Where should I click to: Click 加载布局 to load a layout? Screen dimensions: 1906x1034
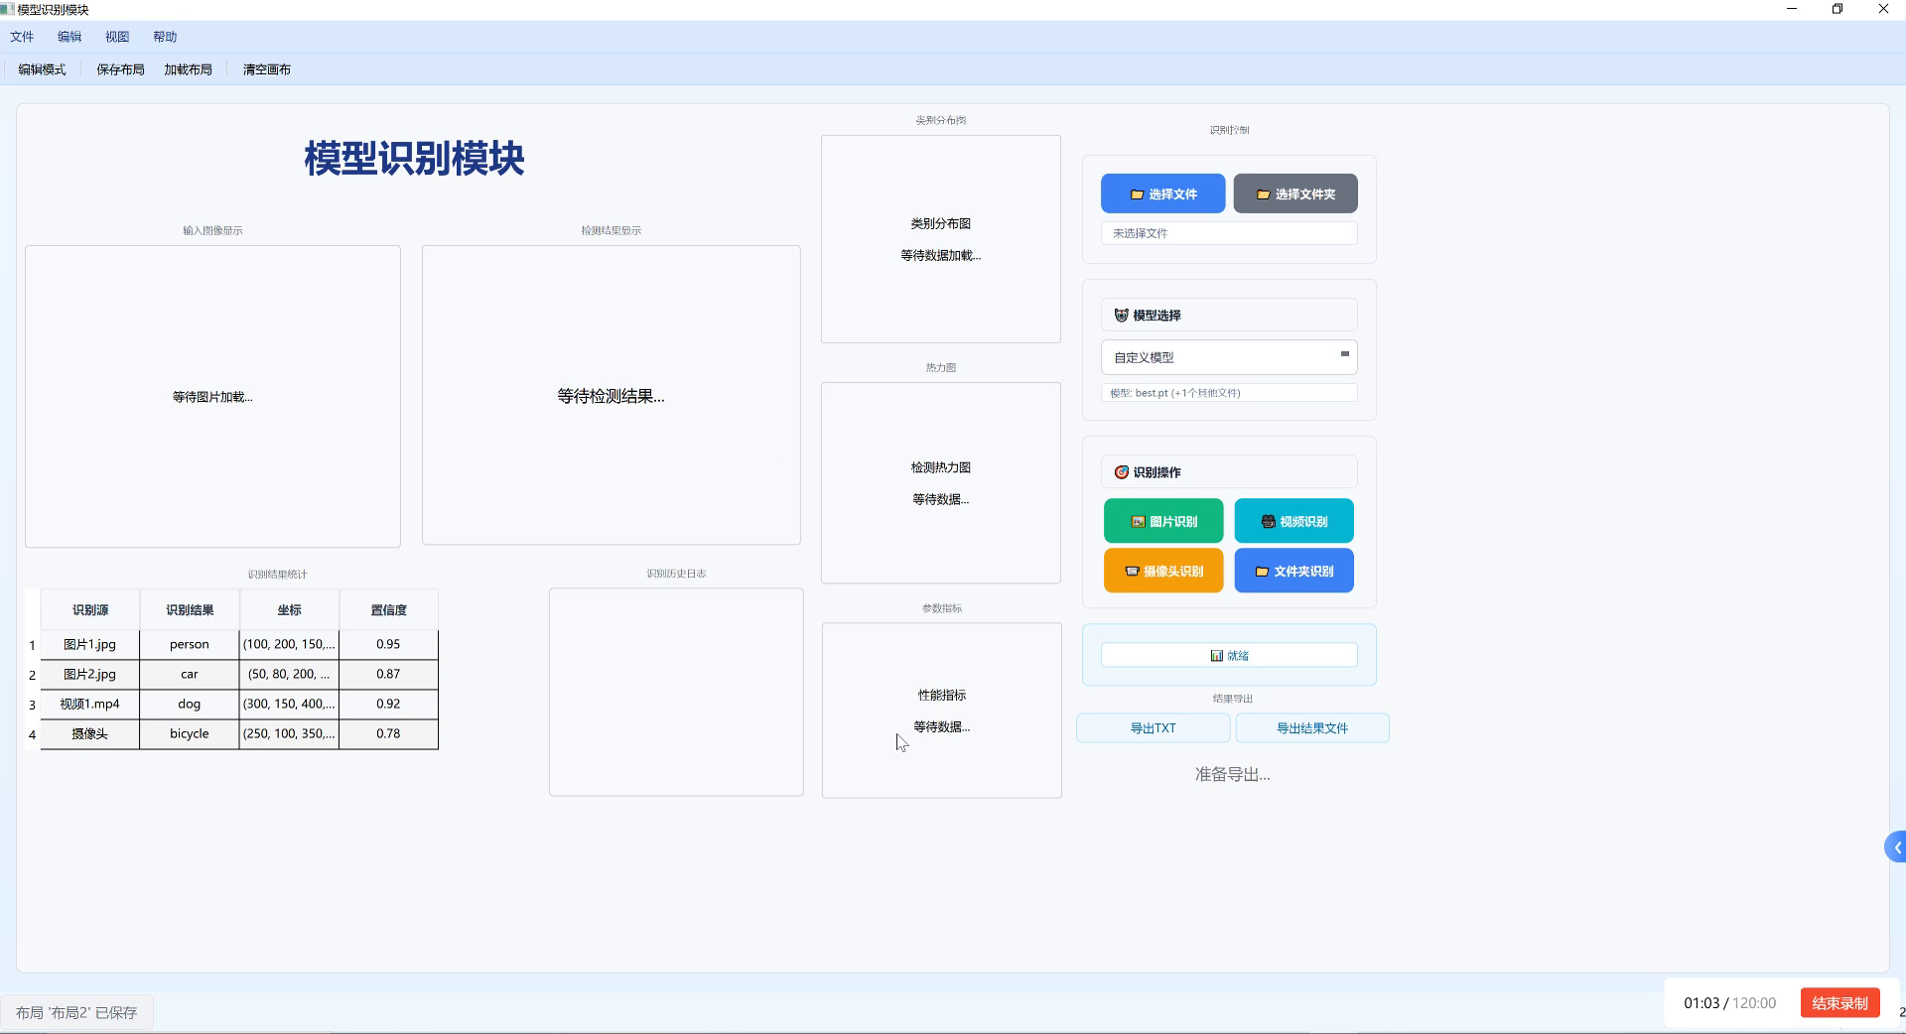188,68
